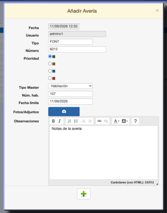Open editor help with the question mark

click(135, 121)
